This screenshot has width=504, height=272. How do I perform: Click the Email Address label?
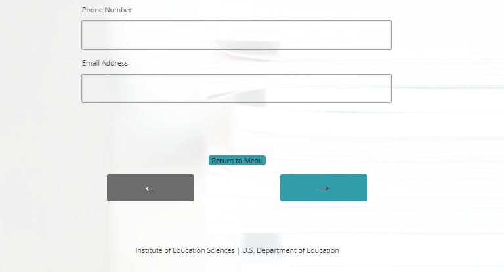pos(105,63)
